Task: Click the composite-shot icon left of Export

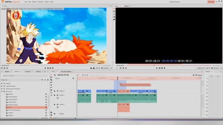Action: click(194, 75)
